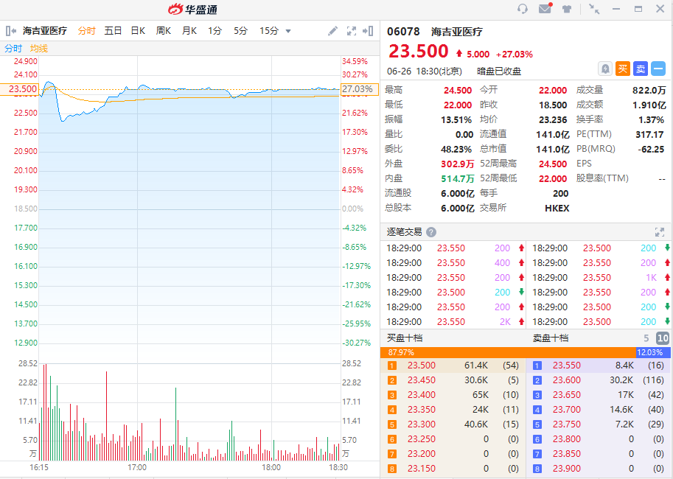Screen dimensions: 673x479
Task: Select the 五日 chart tab
Action: (113, 31)
